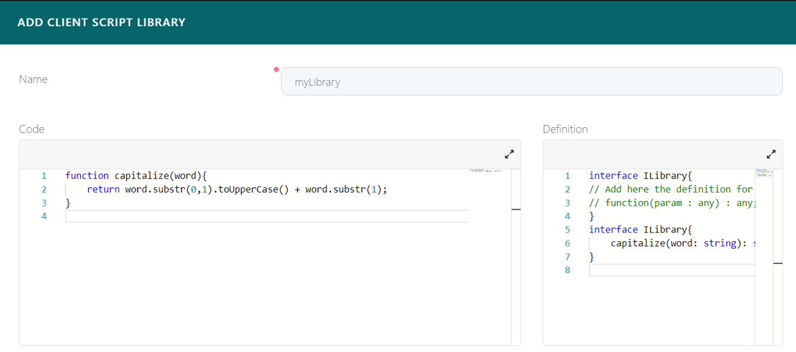Click the first 'interface ILibrary' line

[x=640, y=176]
